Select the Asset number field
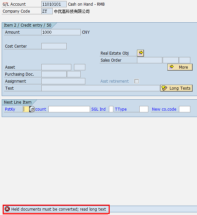The height and width of the screenshot is (215, 197). (x=56, y=67)
